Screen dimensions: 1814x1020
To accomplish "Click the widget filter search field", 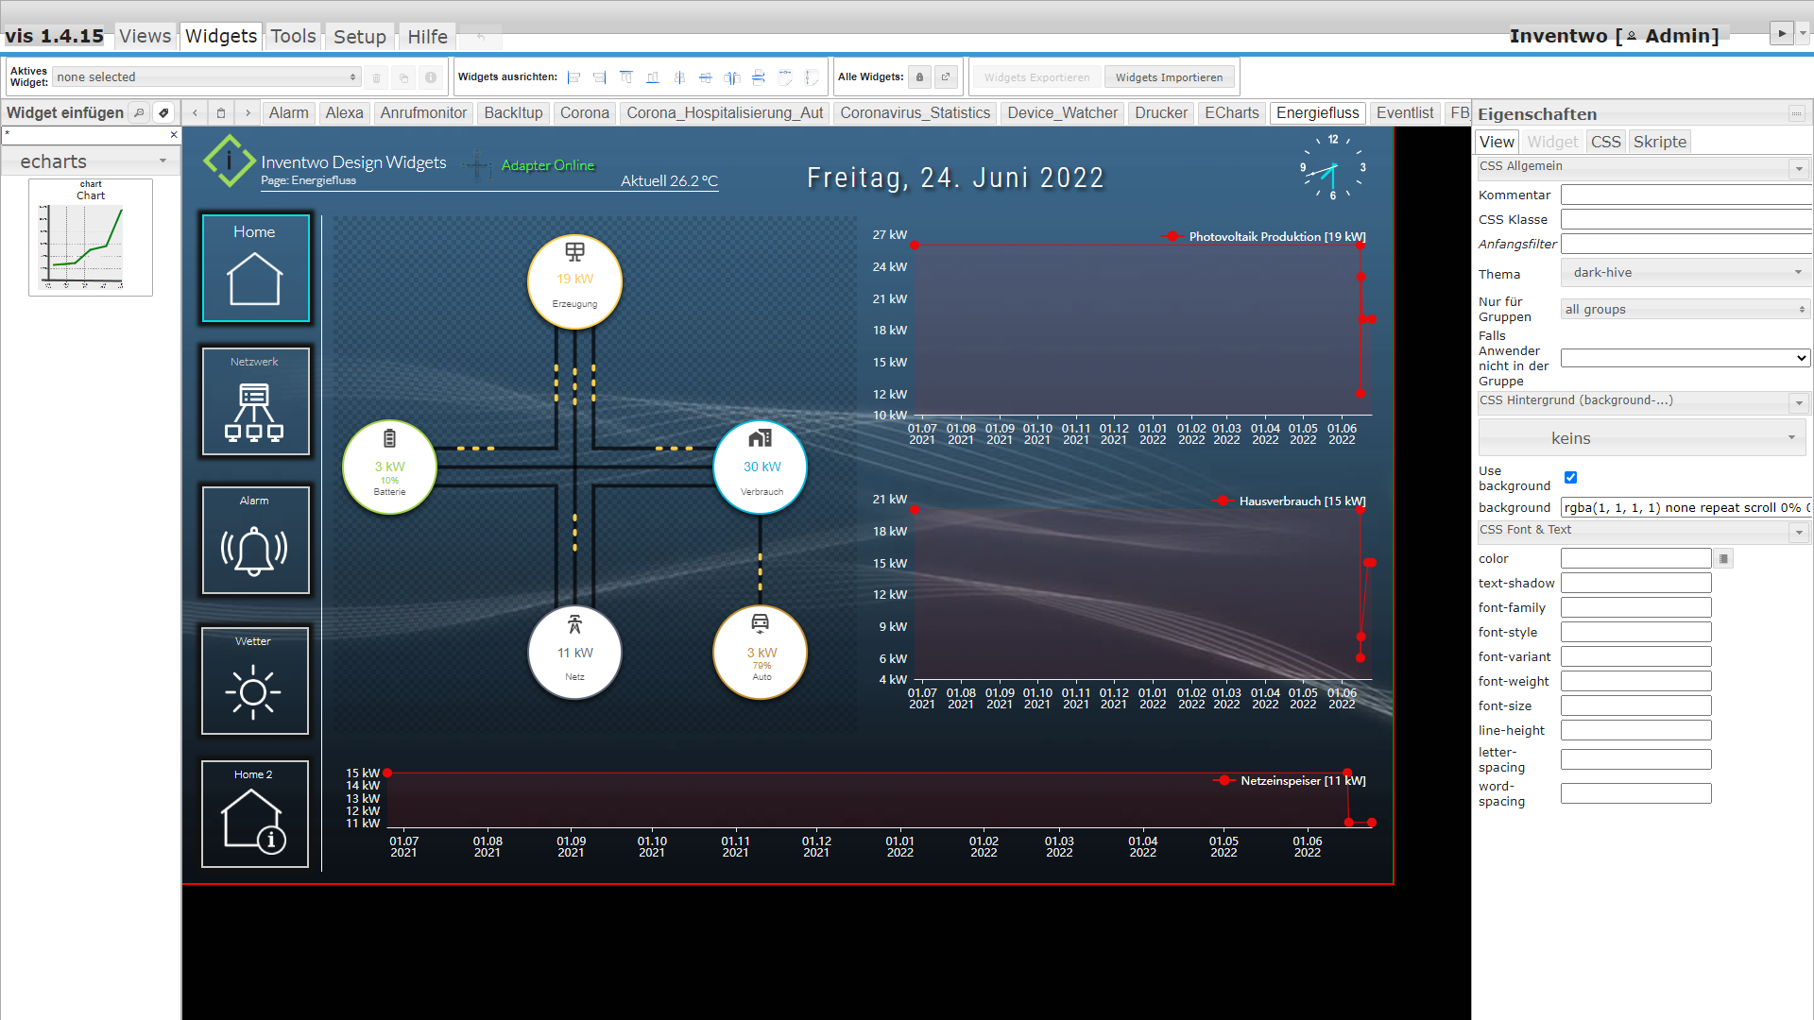I will (x=85, y=135).
